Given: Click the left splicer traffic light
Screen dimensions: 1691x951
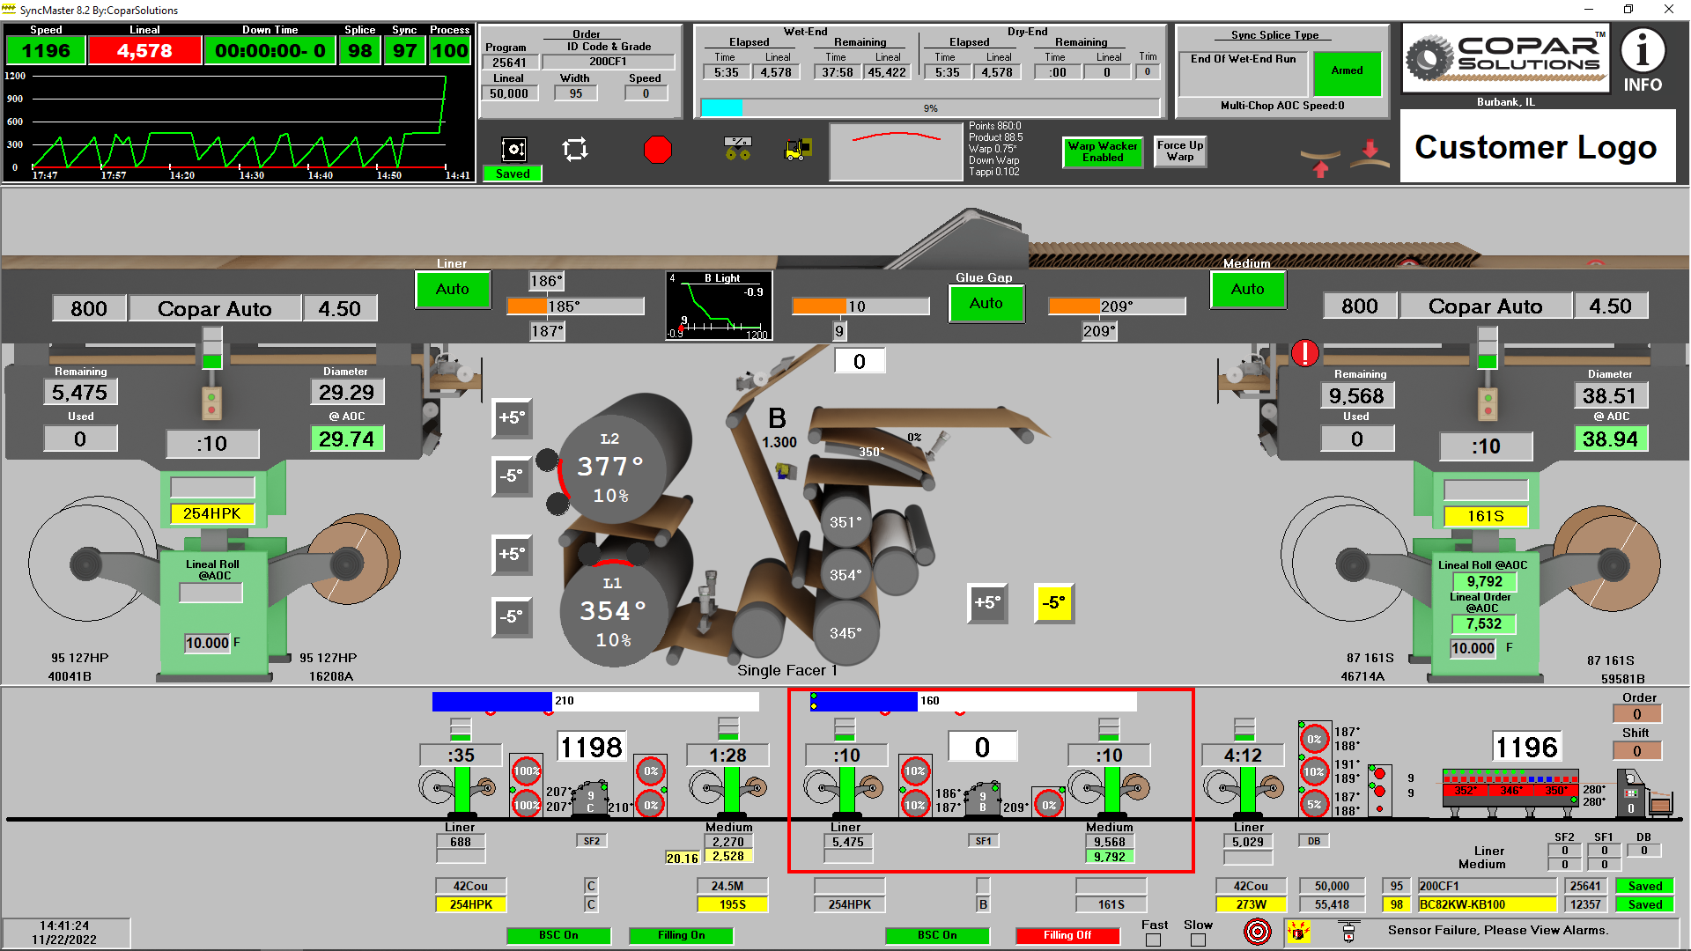Looking at the screenshot, I should point(211,403).
